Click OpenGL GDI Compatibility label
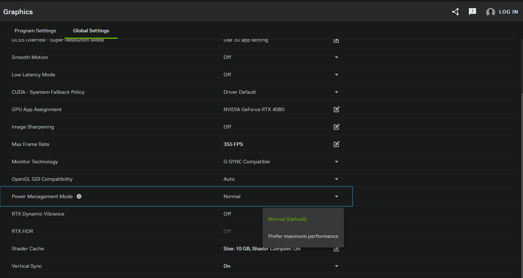This screenshot has width=523, height=278. 42,179
